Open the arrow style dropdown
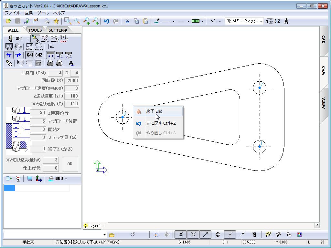 tap(220, 21)
